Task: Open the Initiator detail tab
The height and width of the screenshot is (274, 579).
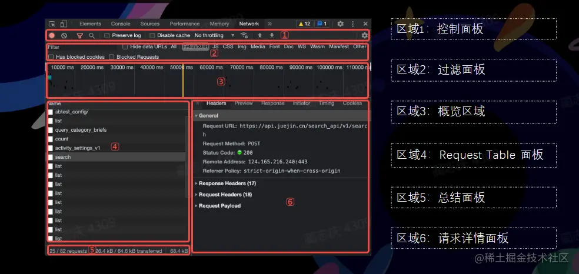Action: tap(301, 103)
